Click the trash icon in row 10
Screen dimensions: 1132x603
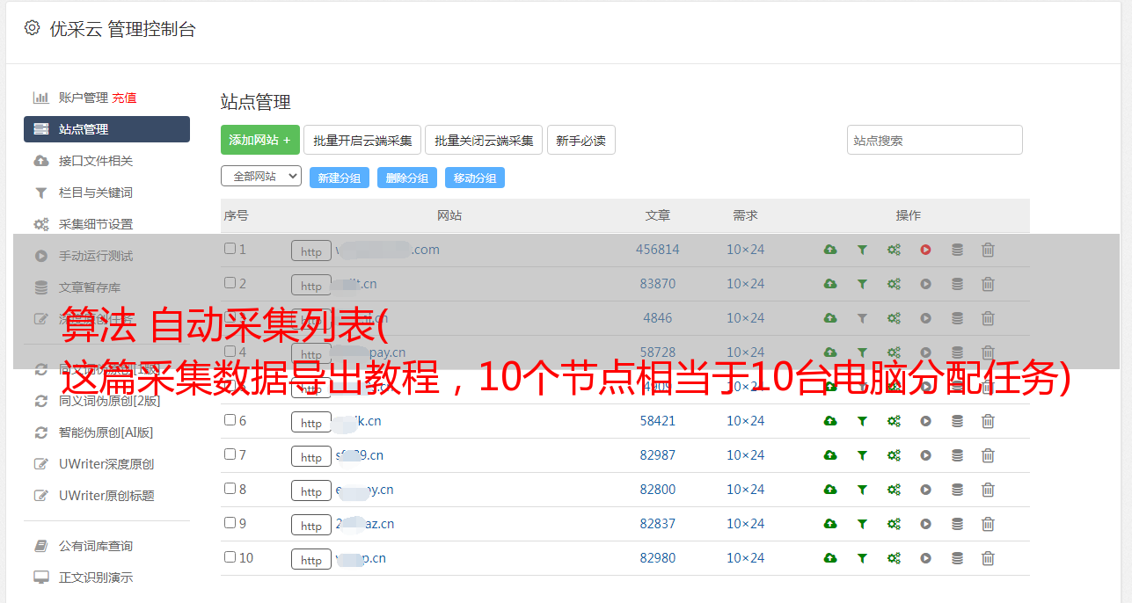point(988,558)
